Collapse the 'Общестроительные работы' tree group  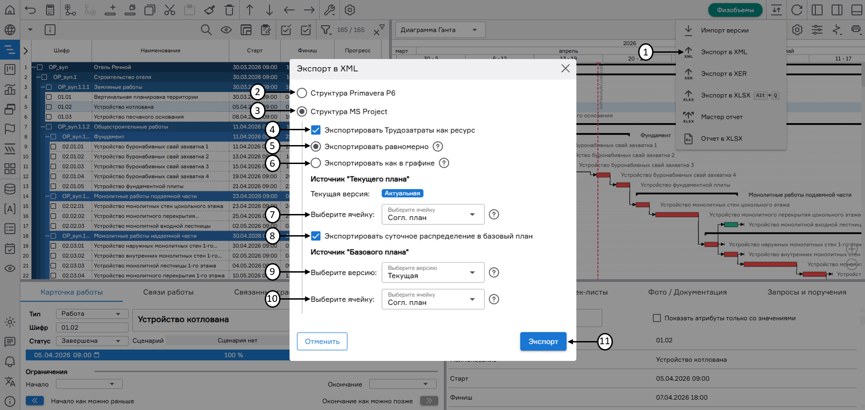point(43,127)
